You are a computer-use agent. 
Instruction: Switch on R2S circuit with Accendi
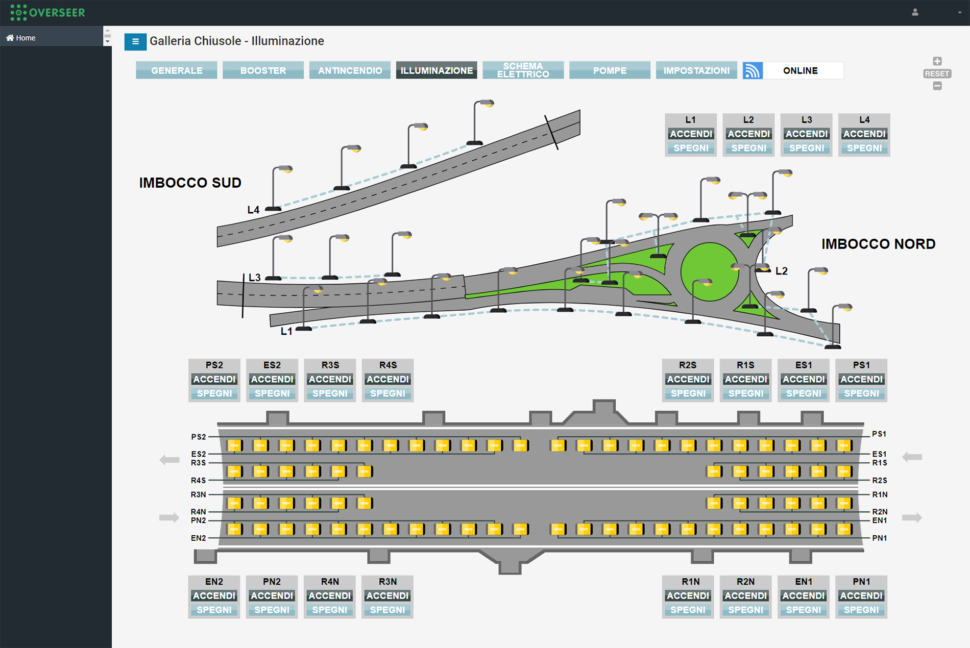(x=688, y=379)
